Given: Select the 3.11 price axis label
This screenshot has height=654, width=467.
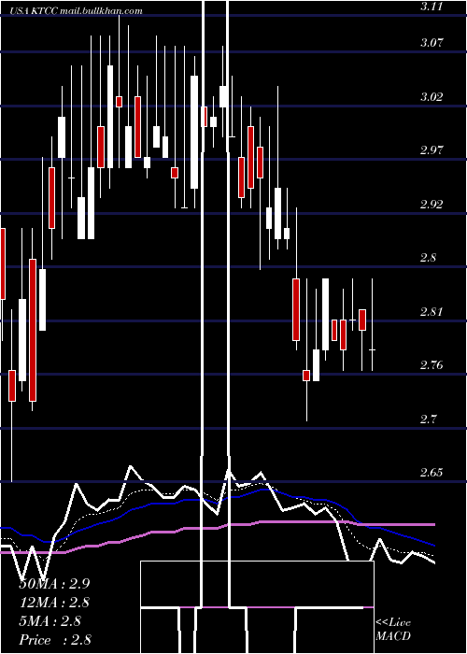Looking at the screenshot, I should point(432,7).
